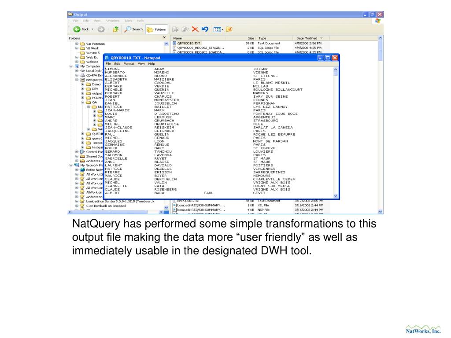This screenshot has width=451, height=338.
Task: Expand bombadil on Samba network share
Action: [x=77, y=201]
